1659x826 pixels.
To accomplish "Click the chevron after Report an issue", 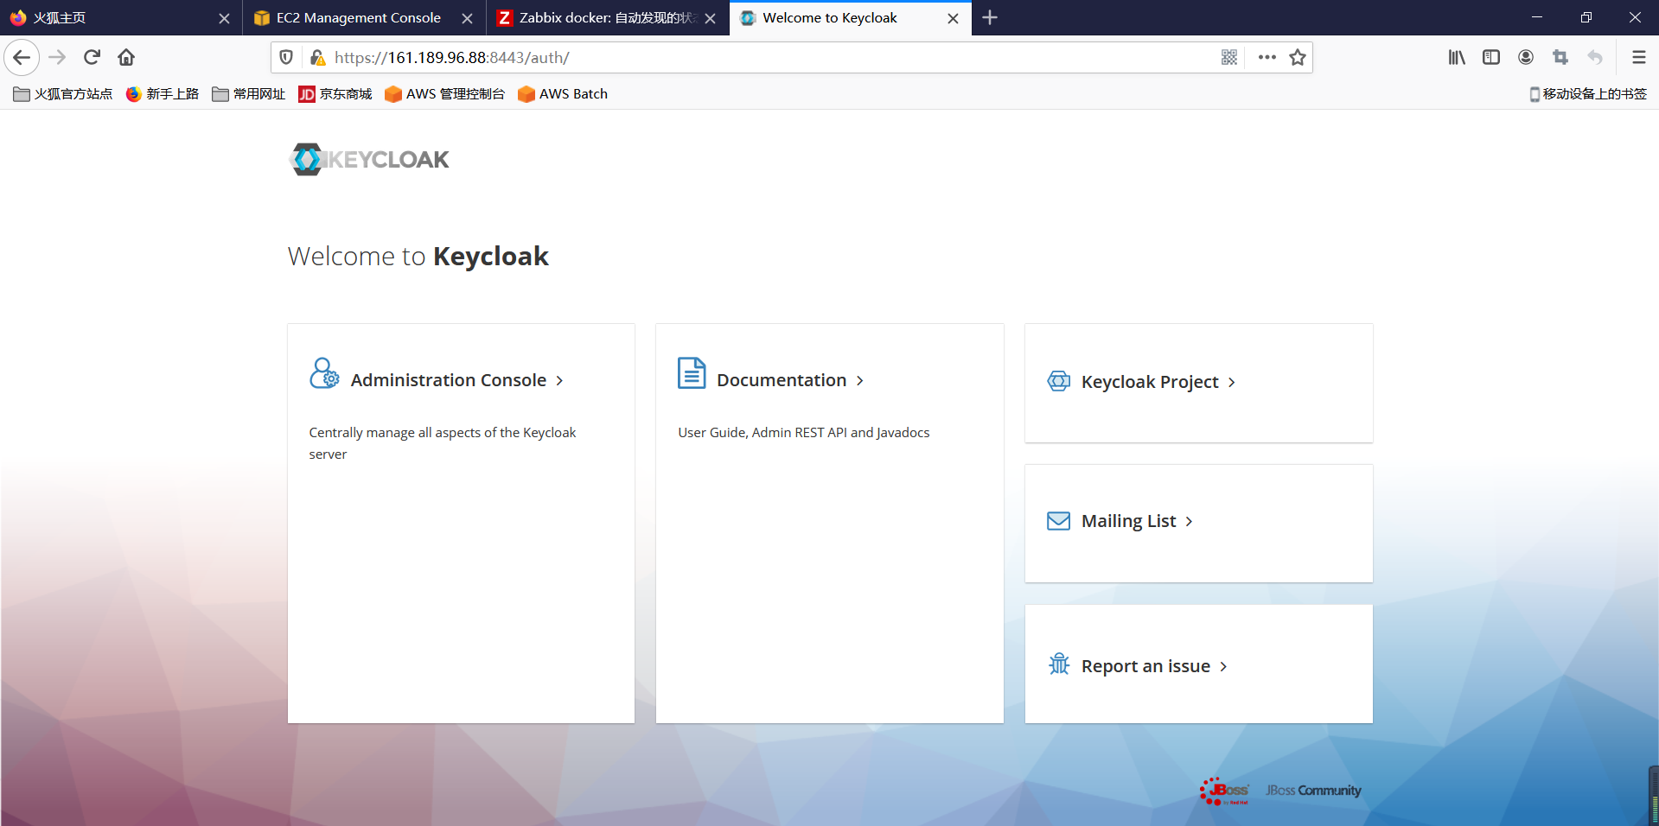I will [x=1223, y=667].
